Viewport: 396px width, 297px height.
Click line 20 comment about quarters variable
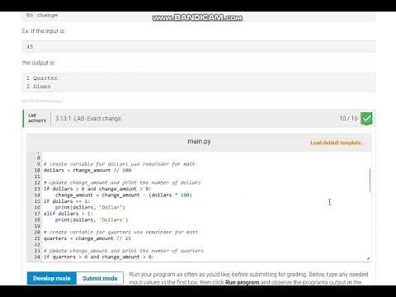coord(120,232)
